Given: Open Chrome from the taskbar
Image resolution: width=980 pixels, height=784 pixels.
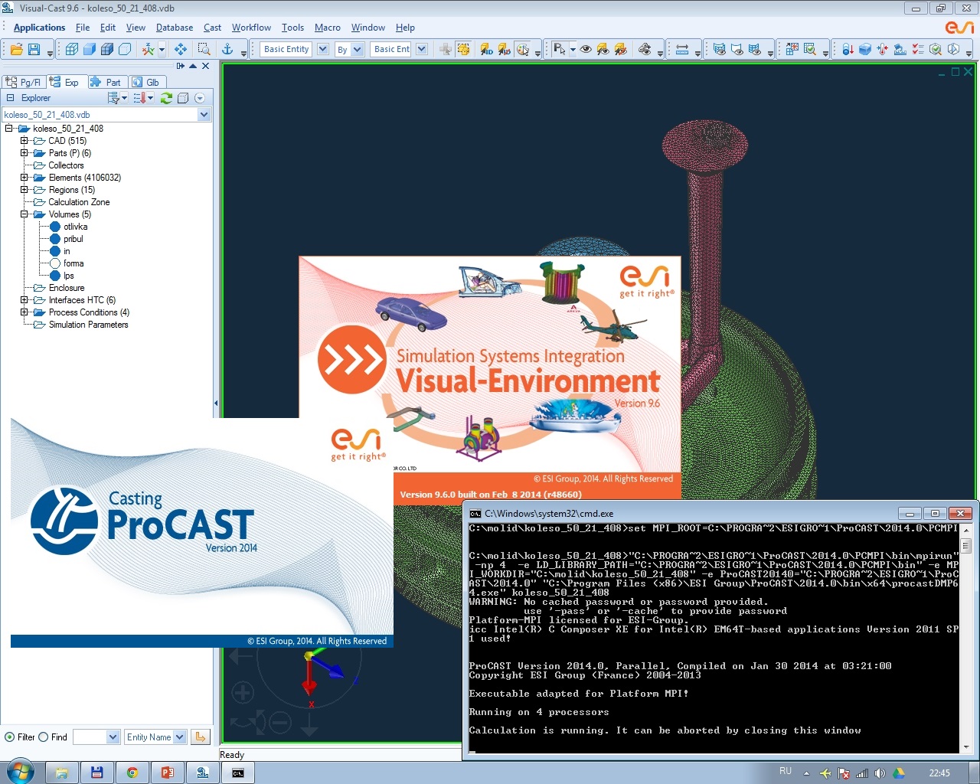Looking at the screenshot, I should [x=132, y=773].
